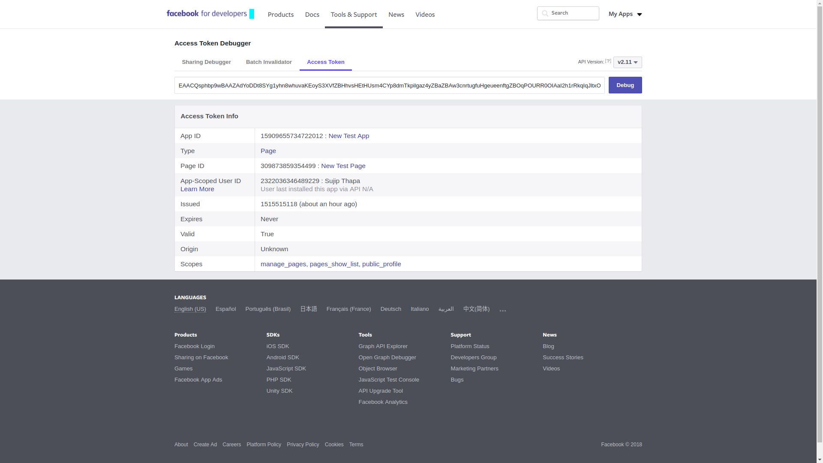Switch language to 日本語
Image resolution: width=823 pixels, height=463 pixels.
pos(308,309)
